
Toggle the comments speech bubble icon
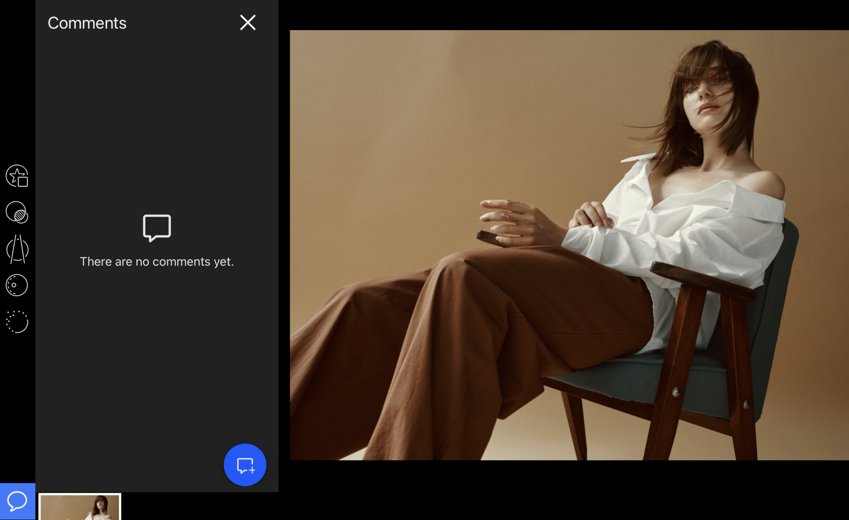[x=17, y=501]
